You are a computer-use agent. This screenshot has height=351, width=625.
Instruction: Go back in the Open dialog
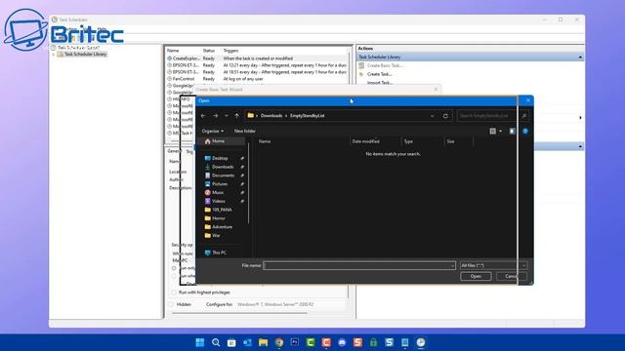[x=203, y=116]
